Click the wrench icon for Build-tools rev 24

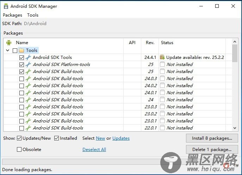pos(28,100)
